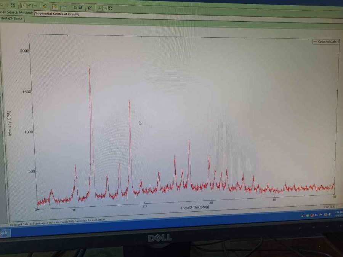Screen dimensions: 343x257
Task: Click the Intensity(CPS) axis label
Action: (x=9, y=124)
